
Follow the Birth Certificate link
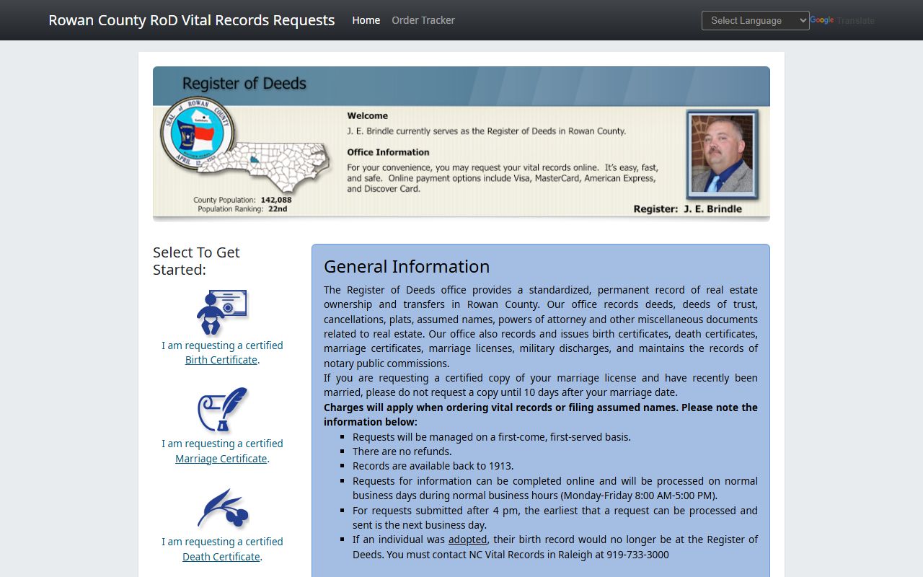[221, 360]
